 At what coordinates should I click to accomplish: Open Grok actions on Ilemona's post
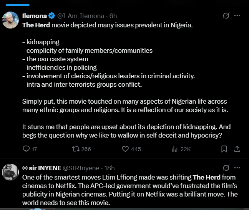pos(227,16)
